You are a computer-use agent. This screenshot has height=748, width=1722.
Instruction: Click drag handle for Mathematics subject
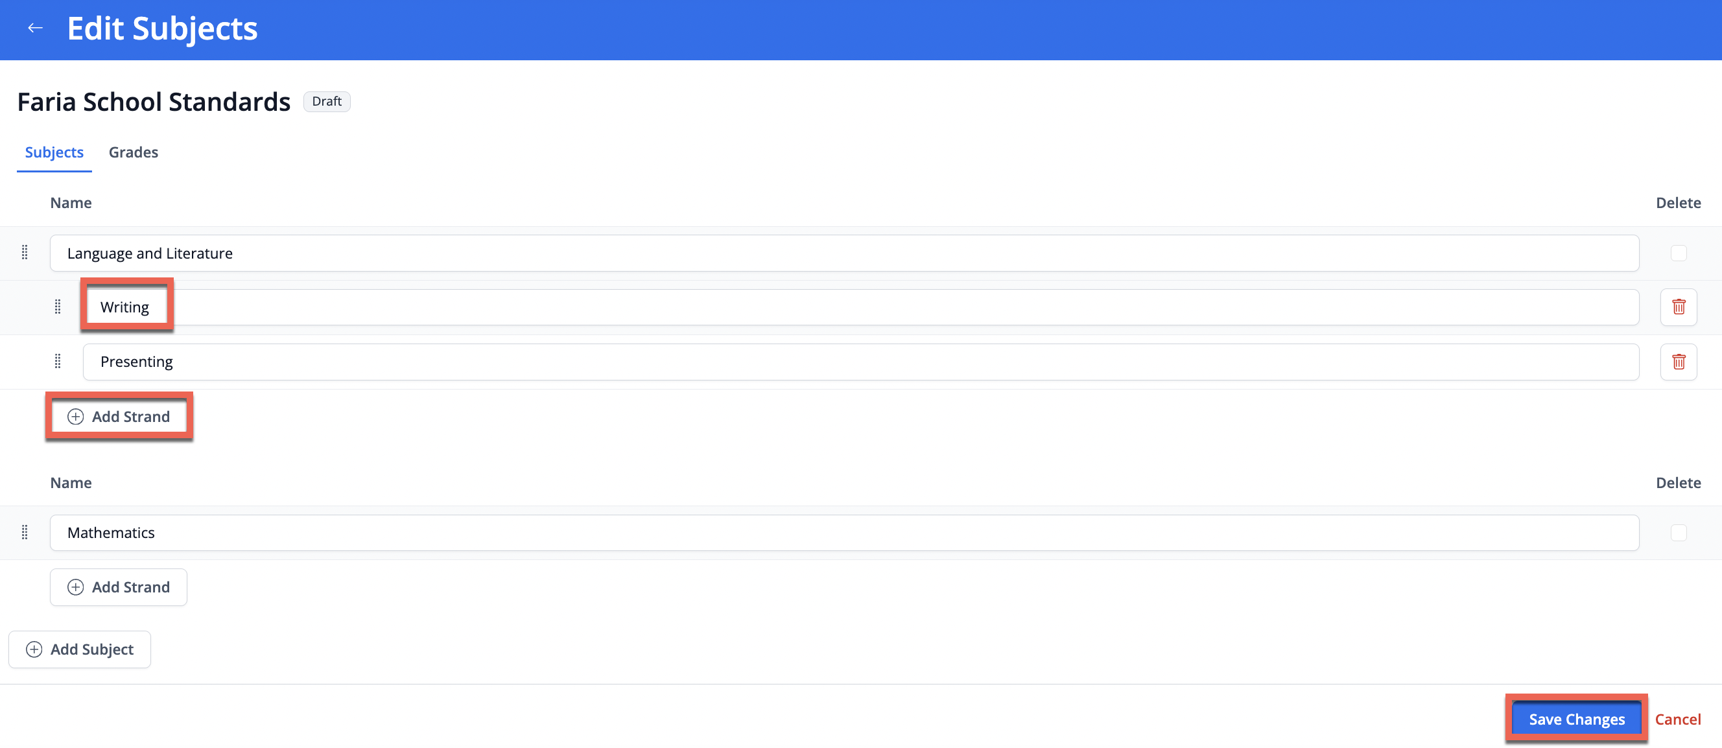[25, 532]
